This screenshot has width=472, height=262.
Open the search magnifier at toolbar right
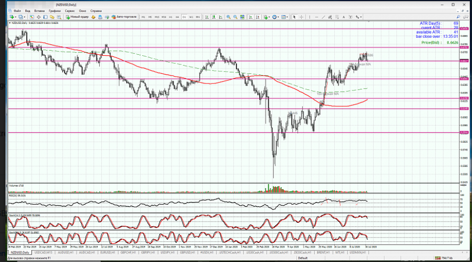click(x=457, y=17)
